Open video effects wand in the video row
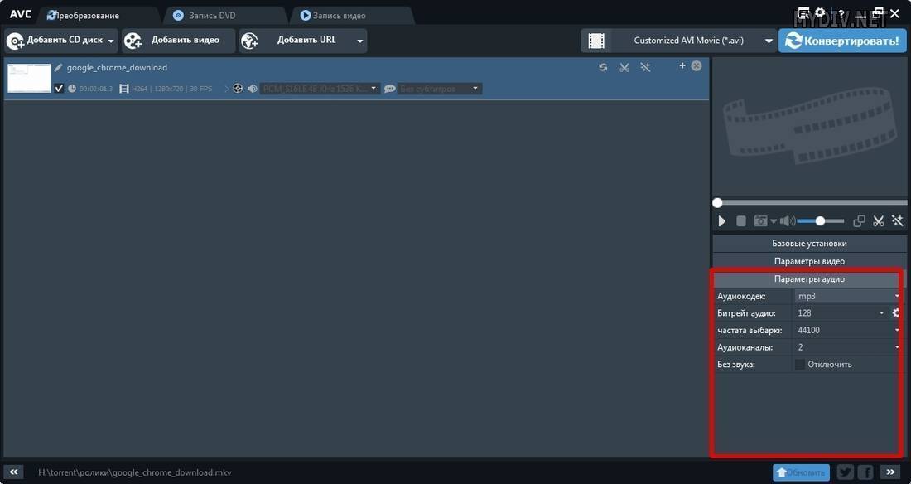Image resolution: width=911 pixels, height=484 pixels. 645,67
